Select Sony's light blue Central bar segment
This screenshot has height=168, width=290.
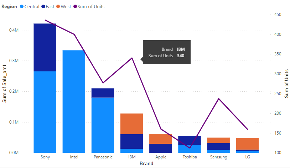click(45, 112)
